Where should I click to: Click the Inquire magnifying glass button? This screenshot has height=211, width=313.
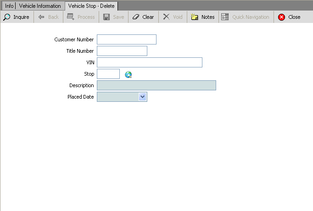(x=17, y=17)
